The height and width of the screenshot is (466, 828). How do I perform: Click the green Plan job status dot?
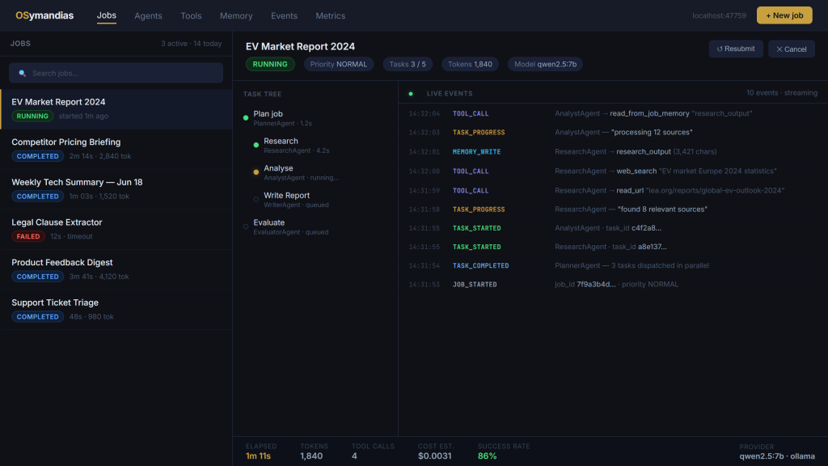[246, 118]
